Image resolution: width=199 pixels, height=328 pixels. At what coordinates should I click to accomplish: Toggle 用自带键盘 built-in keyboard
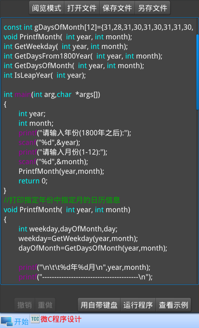(99, 305)
